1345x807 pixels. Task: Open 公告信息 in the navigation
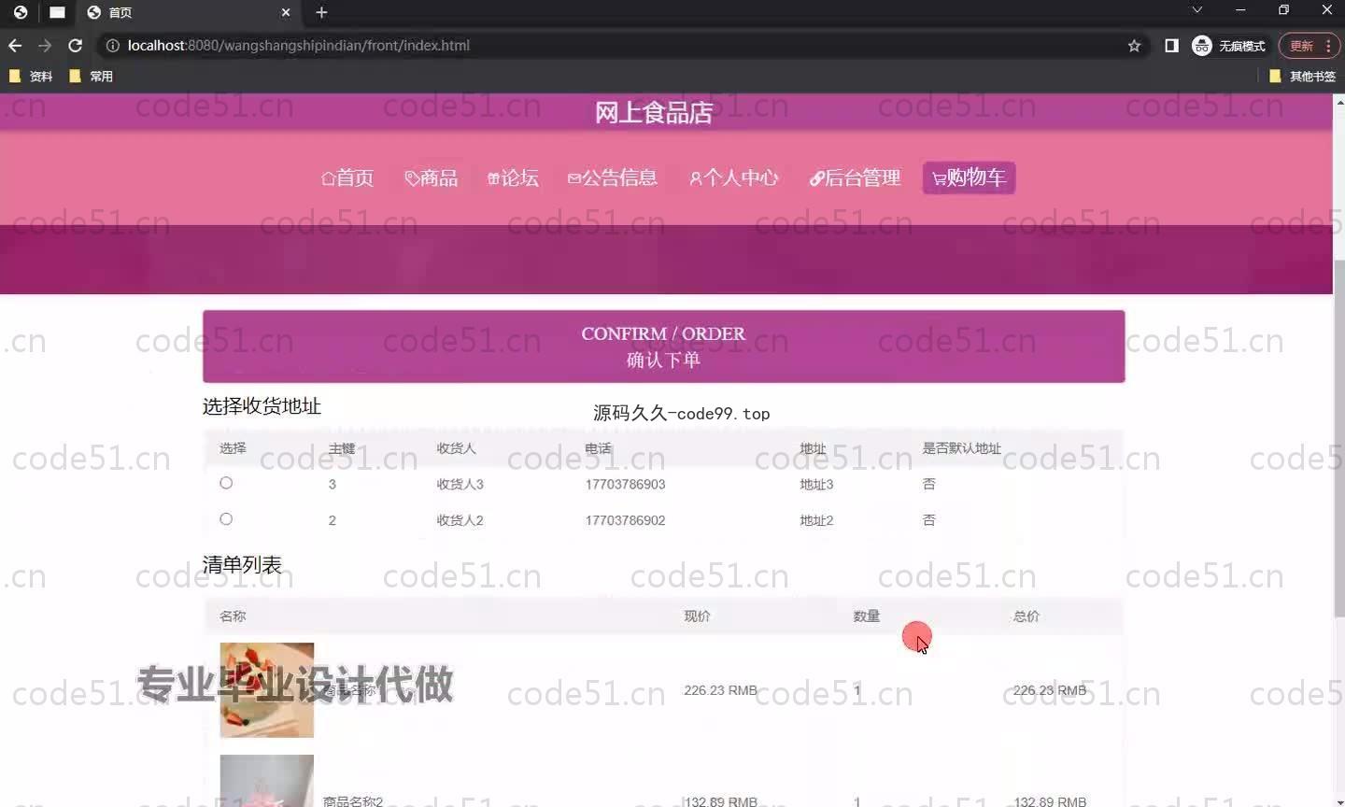coord(613,177)
